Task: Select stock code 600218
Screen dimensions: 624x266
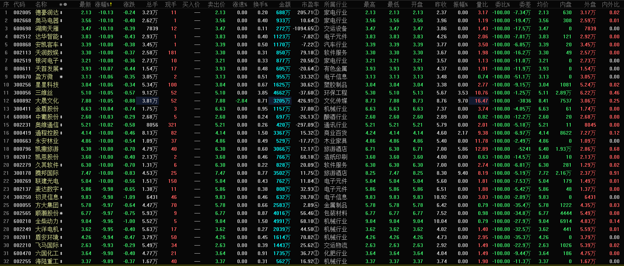Action: tap(22, 221)
